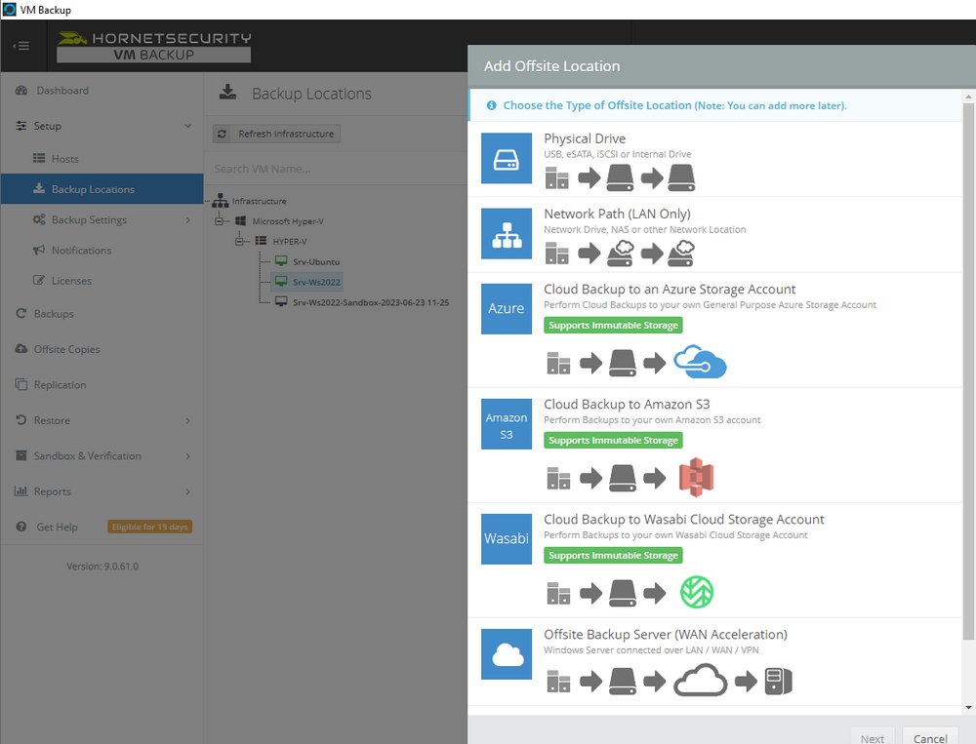The image size is (976, 744).
Task: Open the Backup Locations menu item
Action: (x=102, y=189)
